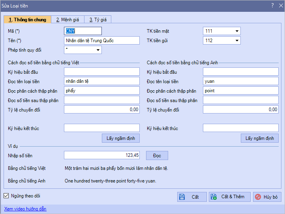Image resolution: width=285 pixels, height=214 pixels.
Task: Expand the TK tiền mặt dropdown
Action: [237, 31]
